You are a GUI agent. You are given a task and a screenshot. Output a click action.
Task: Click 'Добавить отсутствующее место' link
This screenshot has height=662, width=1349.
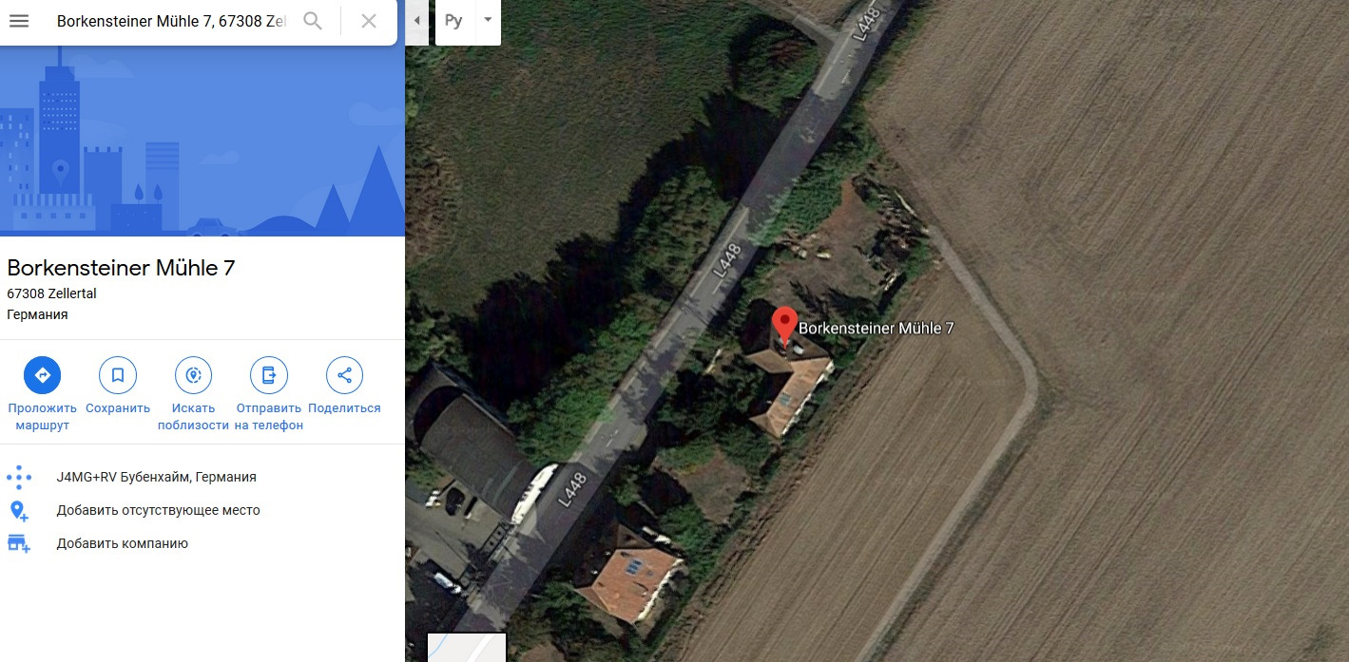tap(158, 510)
